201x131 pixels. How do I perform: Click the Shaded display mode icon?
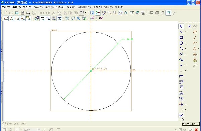pos(168,13)
